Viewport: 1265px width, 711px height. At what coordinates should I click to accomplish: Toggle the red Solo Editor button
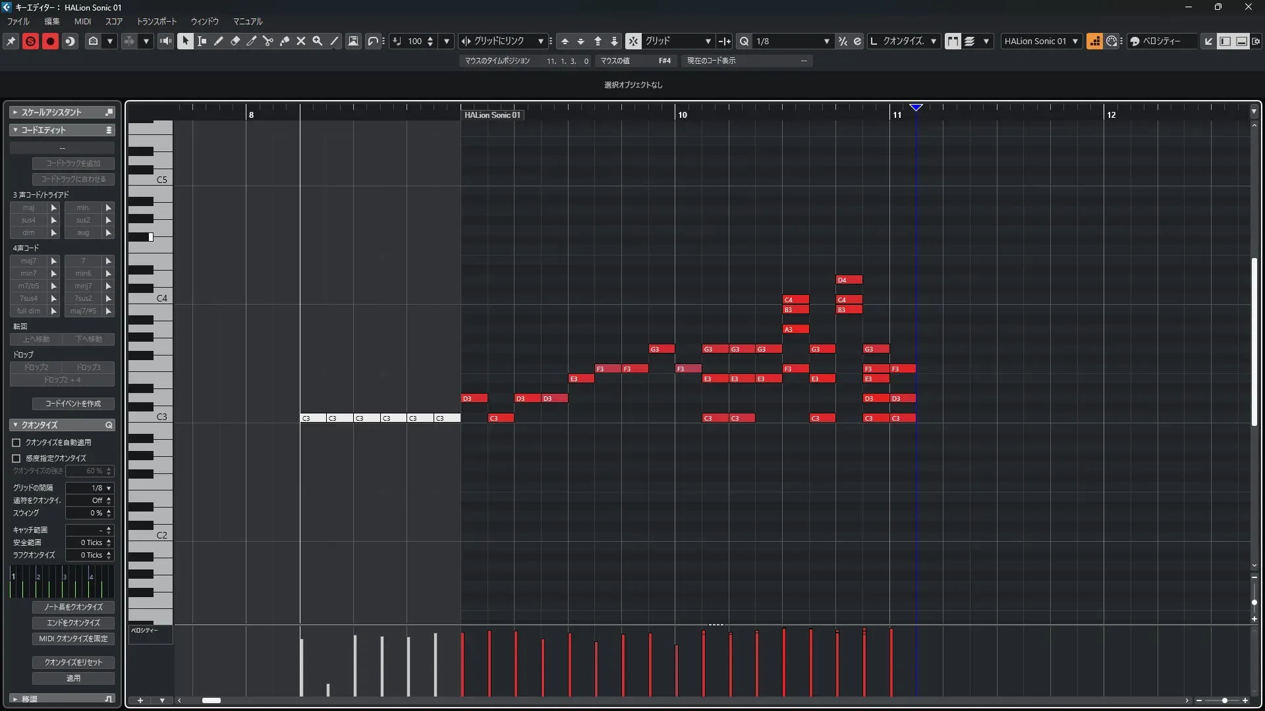(30, 41)
